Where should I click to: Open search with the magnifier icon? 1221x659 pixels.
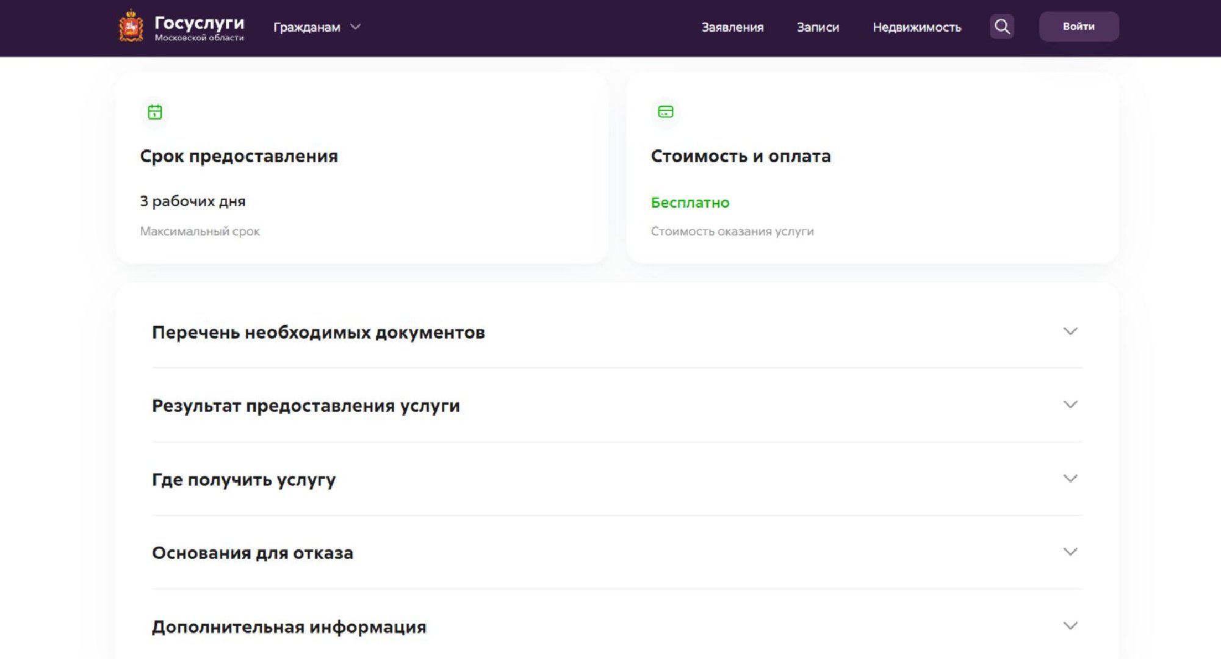[x=1001, y=27]
